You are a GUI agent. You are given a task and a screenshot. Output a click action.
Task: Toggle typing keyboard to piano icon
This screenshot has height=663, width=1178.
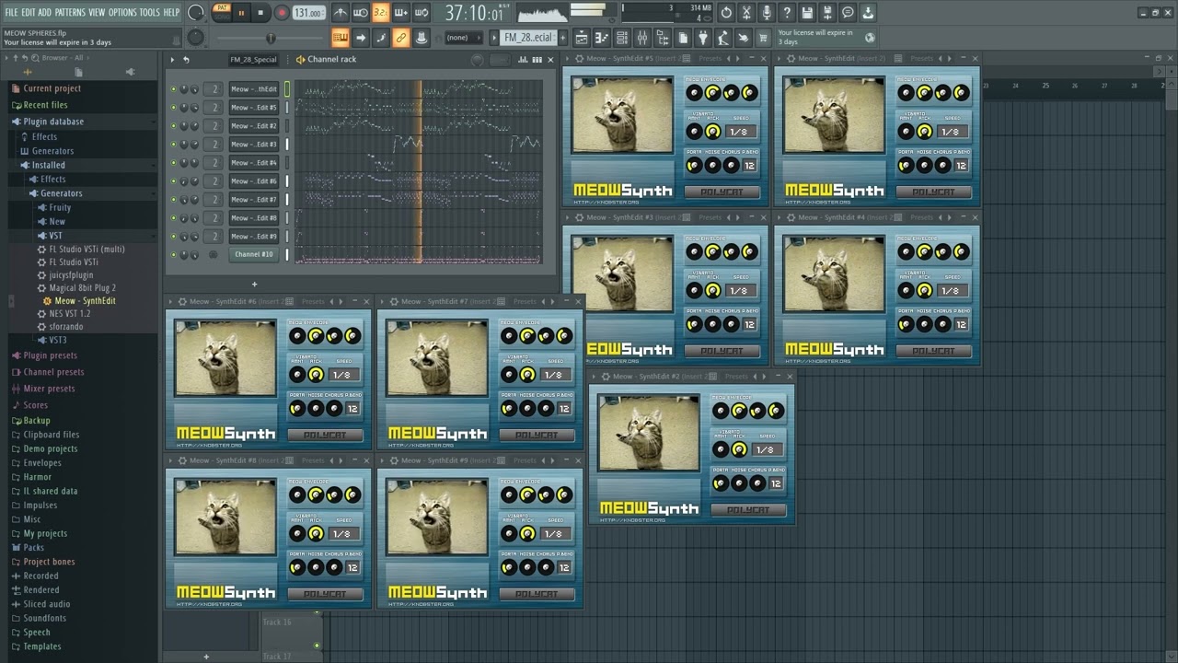(x=341, y=38)
